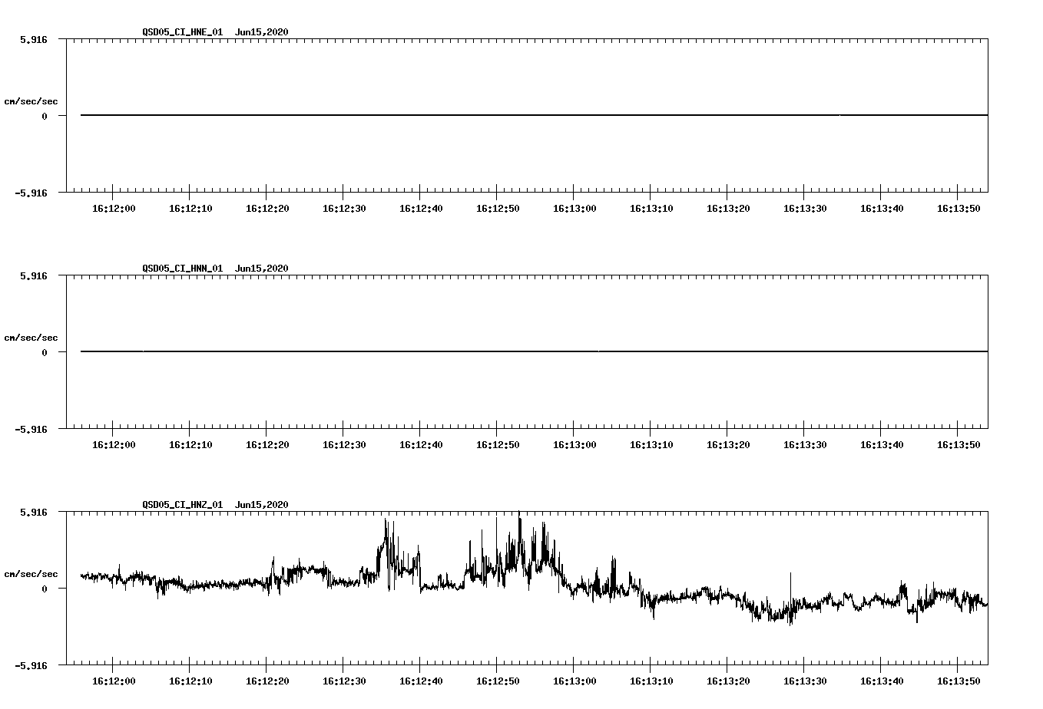Viewport: 1043px width, 709px height.
Task: Click the 16:12:40 time label under HNE plot
Action: tap(421, 209)
